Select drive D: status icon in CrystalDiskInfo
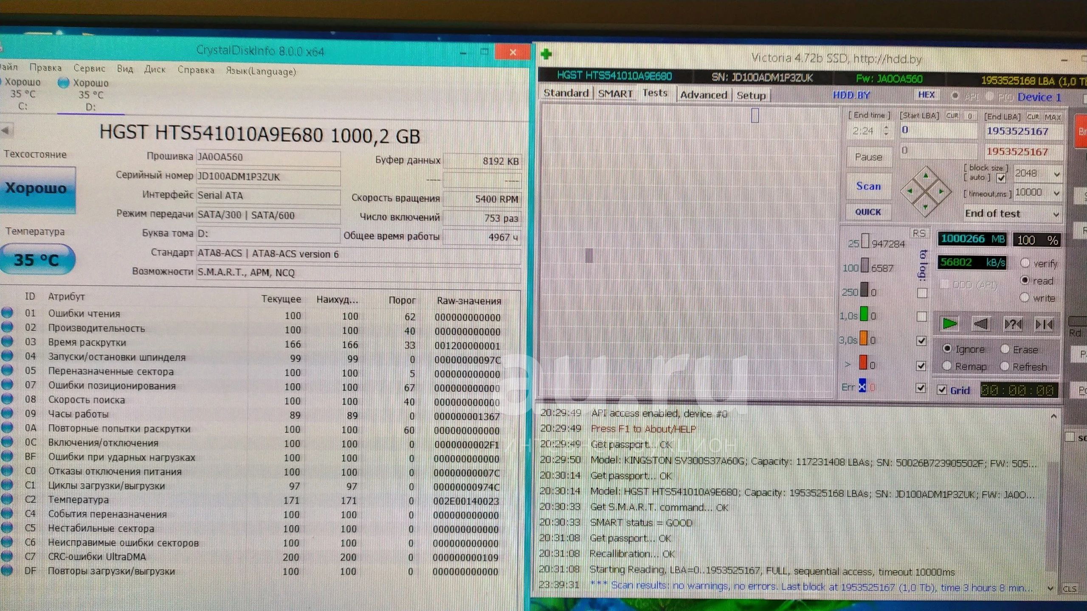 [x=63, y=82]
